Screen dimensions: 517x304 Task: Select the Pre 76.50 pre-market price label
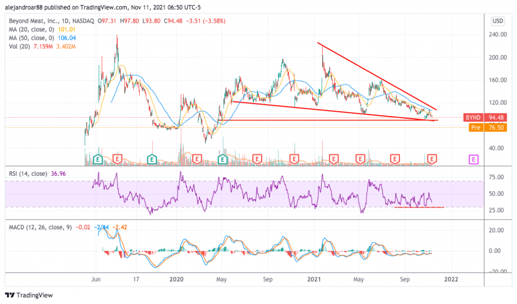pos(488,128)
